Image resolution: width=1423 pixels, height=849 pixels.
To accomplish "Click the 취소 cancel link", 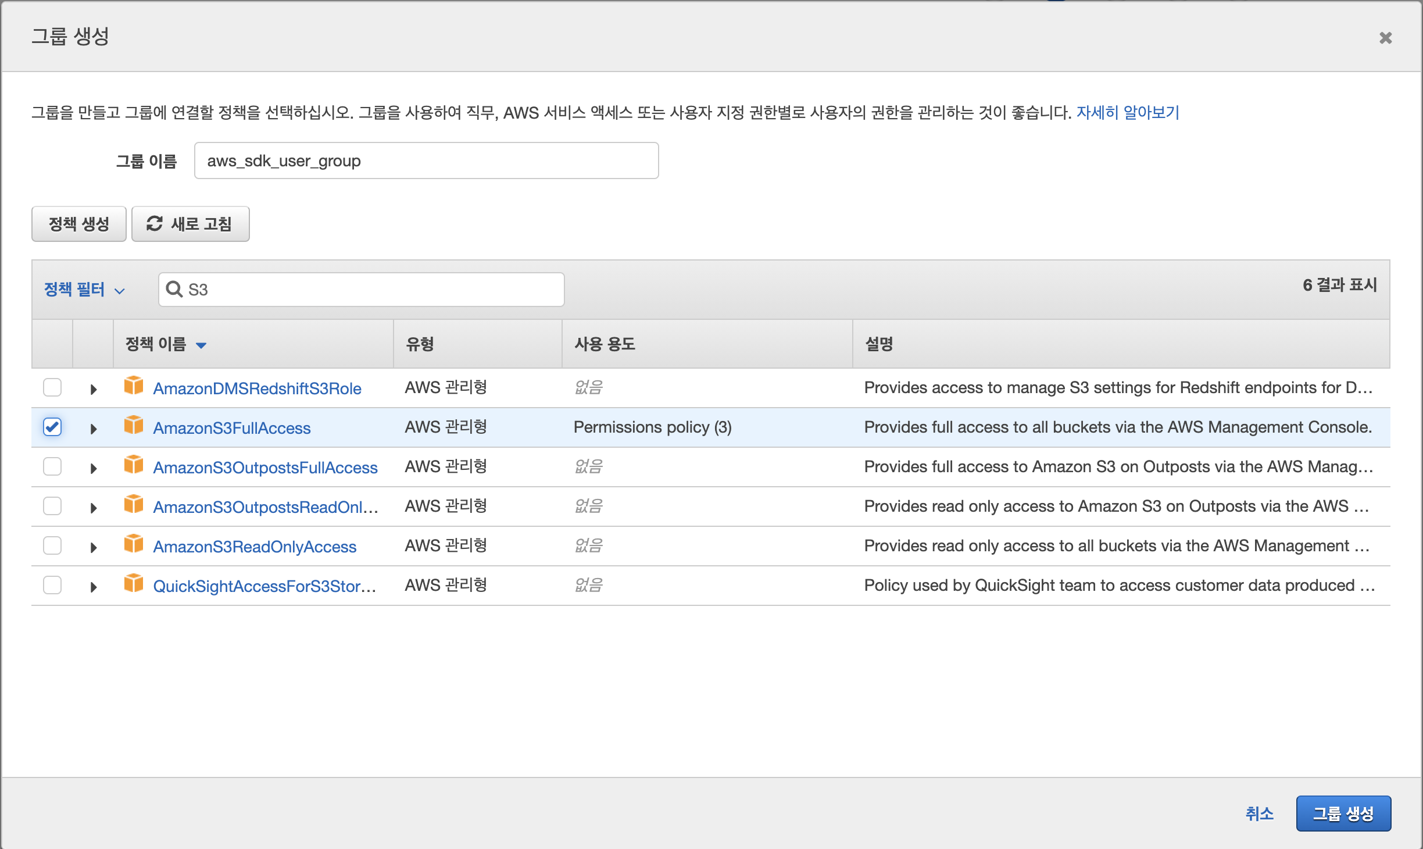I will pos(1259,813).
